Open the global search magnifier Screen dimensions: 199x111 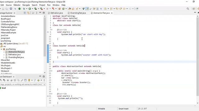coord(188,9)
